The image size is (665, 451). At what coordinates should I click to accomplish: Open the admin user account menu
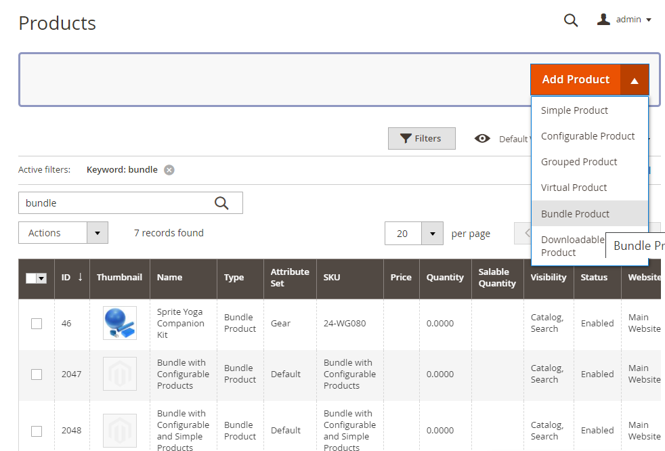pos(624,20)
